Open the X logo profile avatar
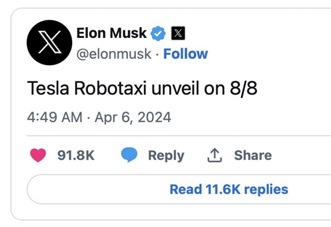This screenshot has height=227, width=331. tap(49, 43)
